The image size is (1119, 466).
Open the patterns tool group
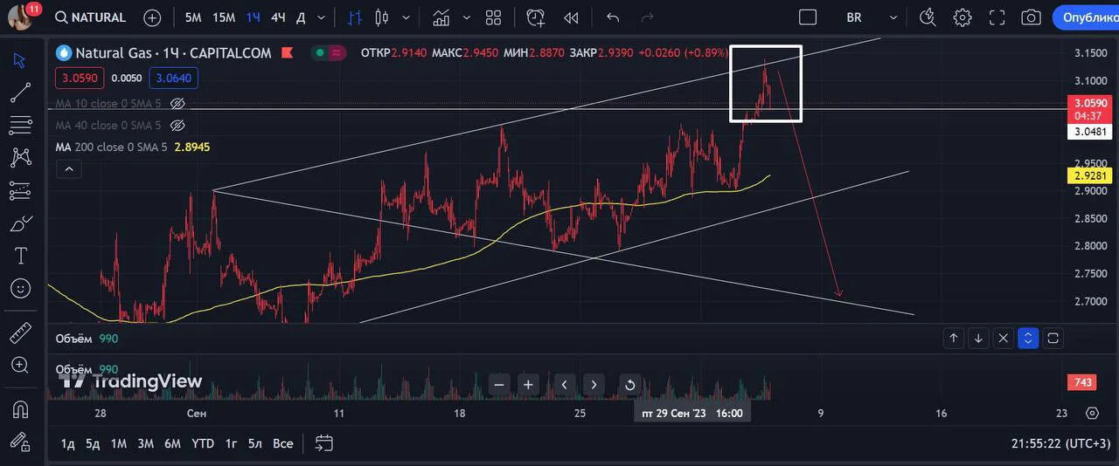[20, 157]
